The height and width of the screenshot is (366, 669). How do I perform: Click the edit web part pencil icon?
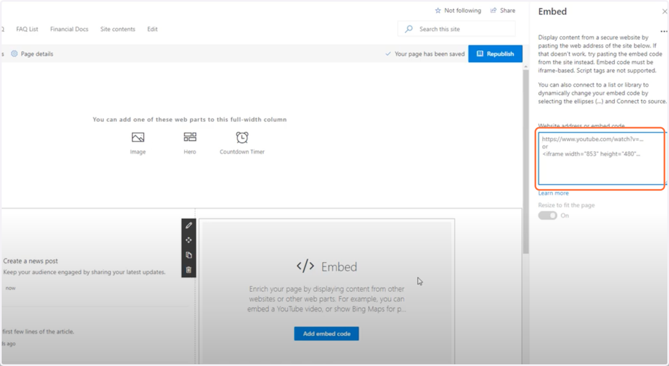tap(188, 225)
